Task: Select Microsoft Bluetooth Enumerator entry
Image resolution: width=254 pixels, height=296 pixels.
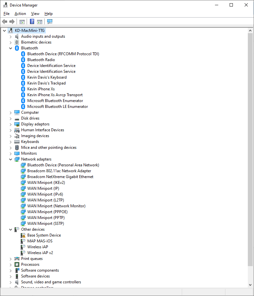Action: click(x=55, y=101)
